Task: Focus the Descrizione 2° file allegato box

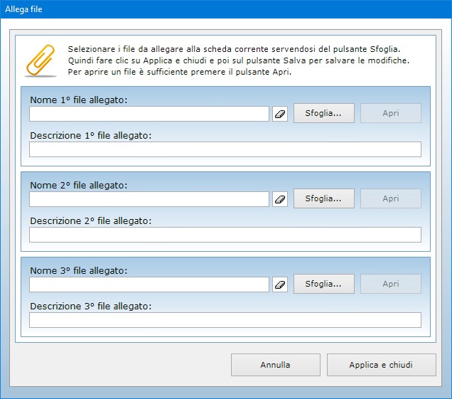Action: [225, 235]
